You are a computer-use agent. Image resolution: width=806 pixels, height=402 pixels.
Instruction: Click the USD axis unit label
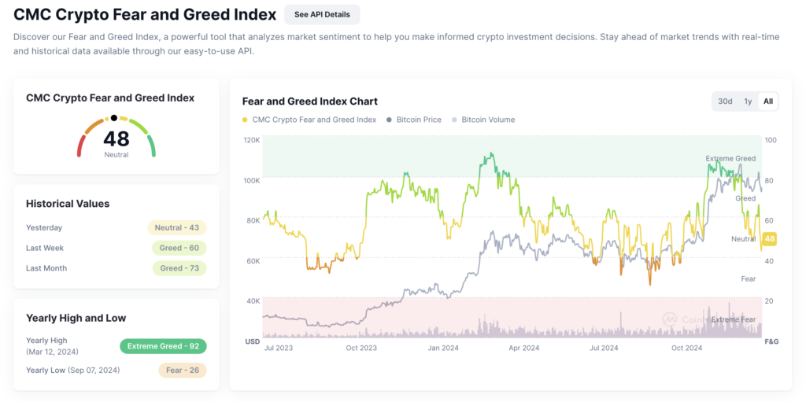253,342
